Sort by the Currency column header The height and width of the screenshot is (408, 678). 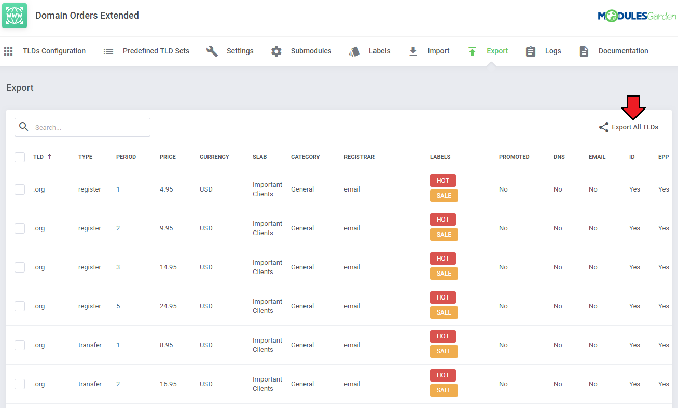[x=214, y=157]
